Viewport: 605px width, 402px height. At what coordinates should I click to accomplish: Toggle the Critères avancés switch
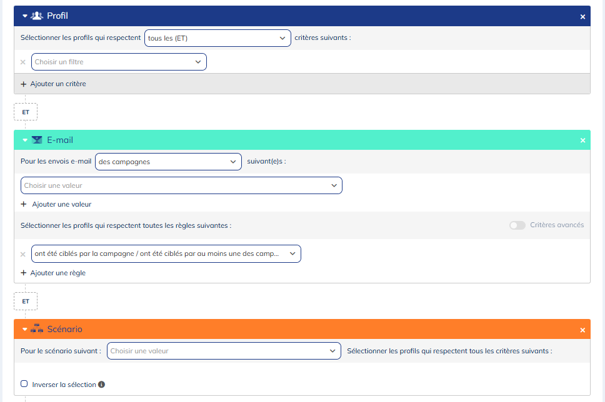pyautogui.click(x=517, y=225)
